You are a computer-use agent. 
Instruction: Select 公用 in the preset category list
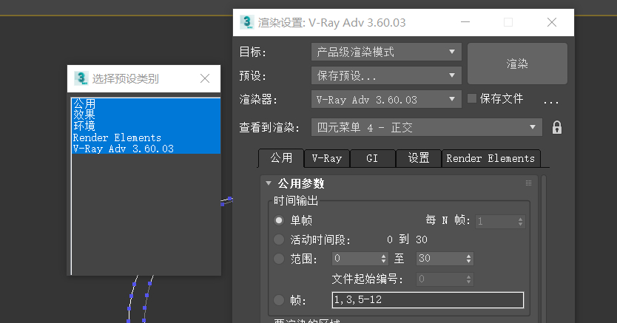coord(146,103)
